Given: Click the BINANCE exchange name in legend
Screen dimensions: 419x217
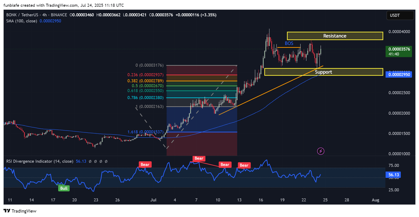Looking at the screenshot, I should [x=59, y=15].
